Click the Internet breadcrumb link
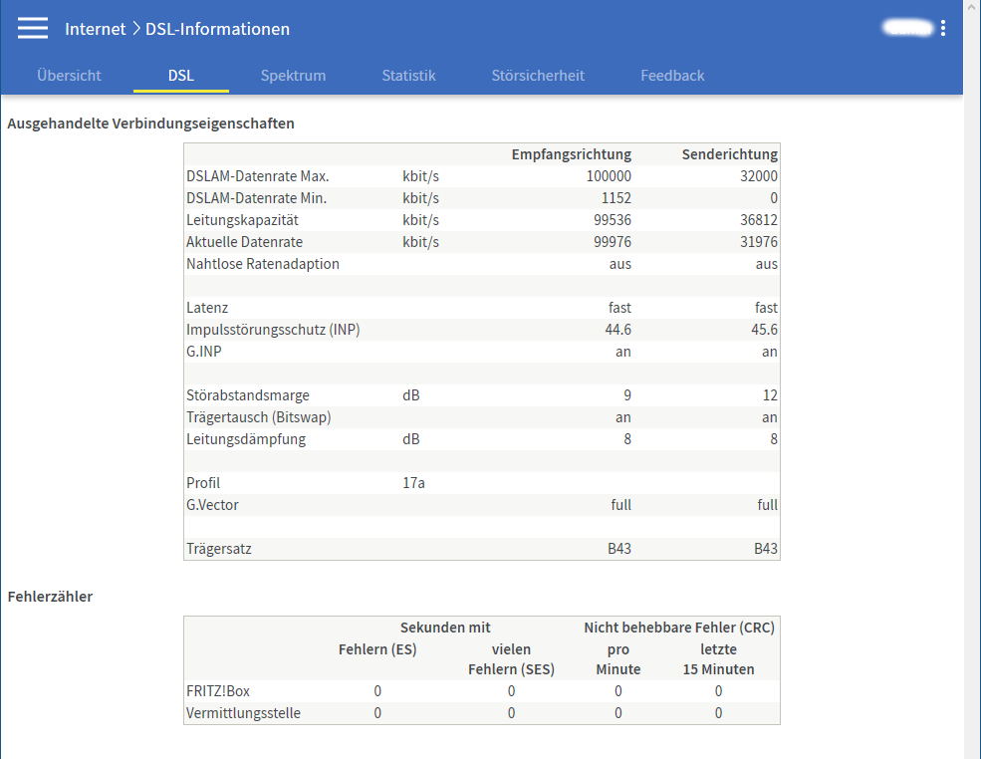Viewport: 981px width, 759px height. 95,29
